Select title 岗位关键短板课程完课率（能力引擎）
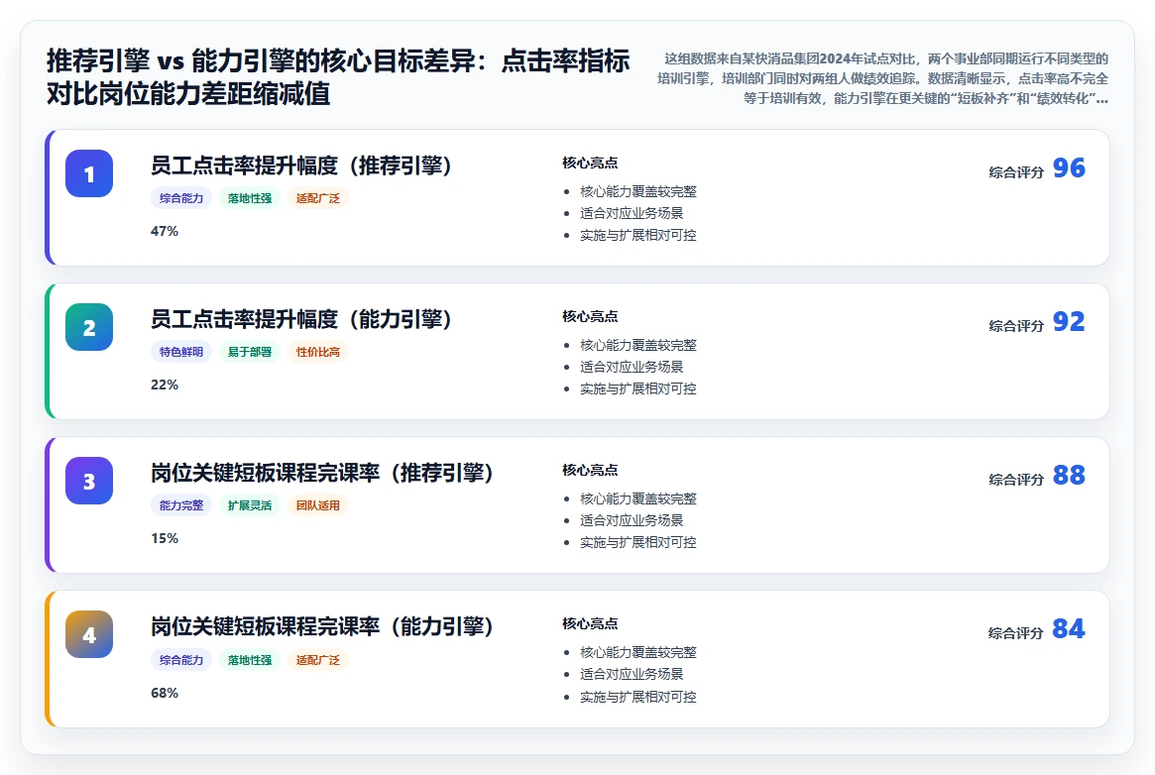Viewport: 1155px width, 775px height. (x=322, y=626)
